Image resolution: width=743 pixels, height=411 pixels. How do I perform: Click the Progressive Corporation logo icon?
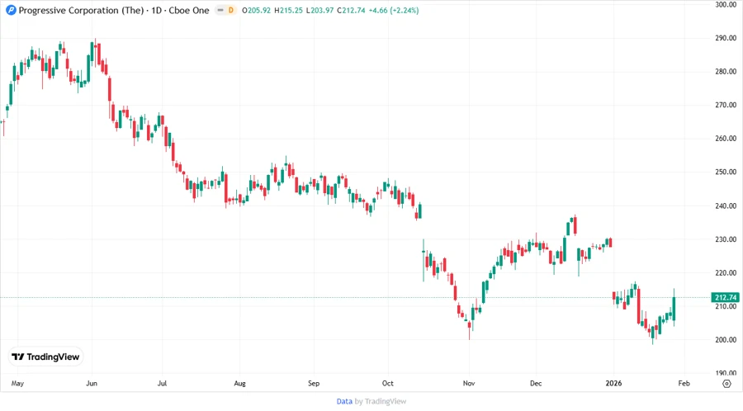(11, 10)
